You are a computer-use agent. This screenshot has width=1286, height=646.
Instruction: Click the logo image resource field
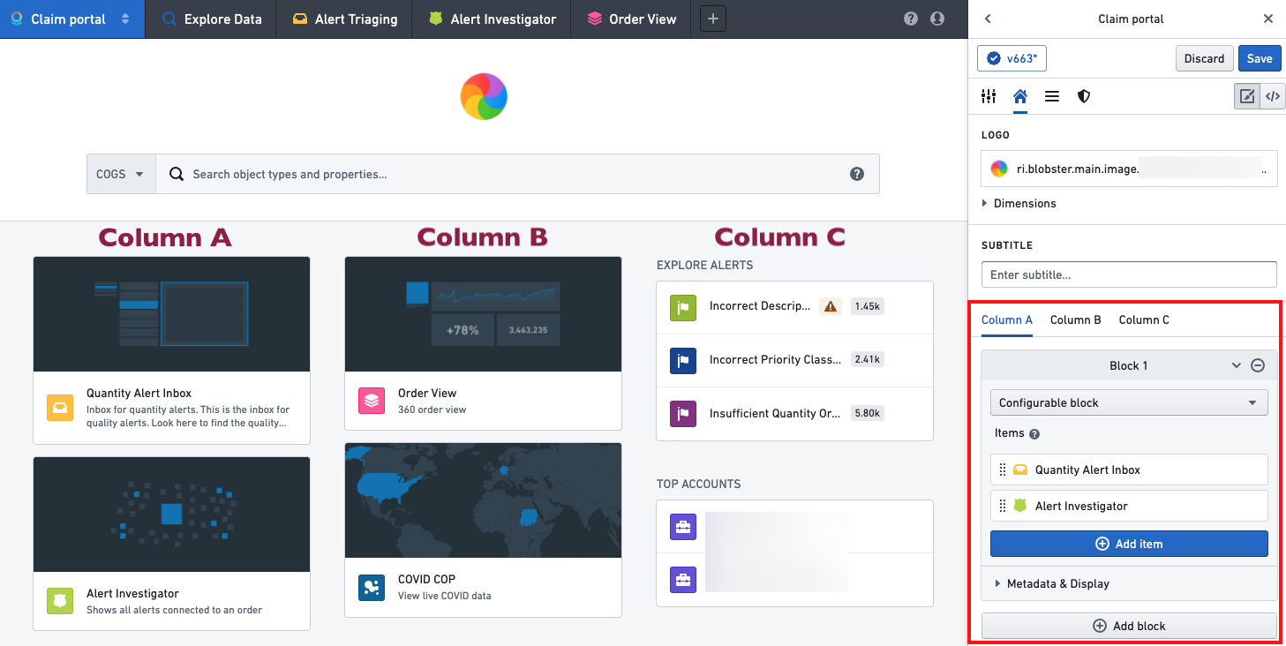1129,169
